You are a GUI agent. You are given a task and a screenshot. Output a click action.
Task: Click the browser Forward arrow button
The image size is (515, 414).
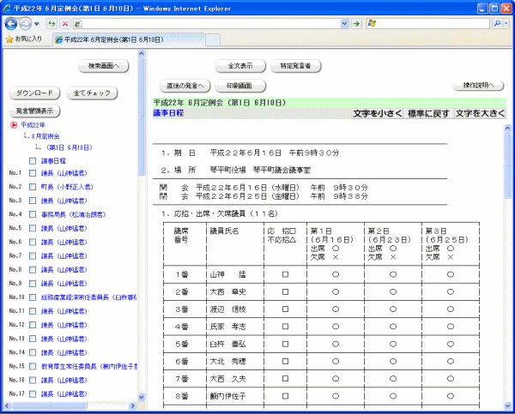click(x=25, y=24)
